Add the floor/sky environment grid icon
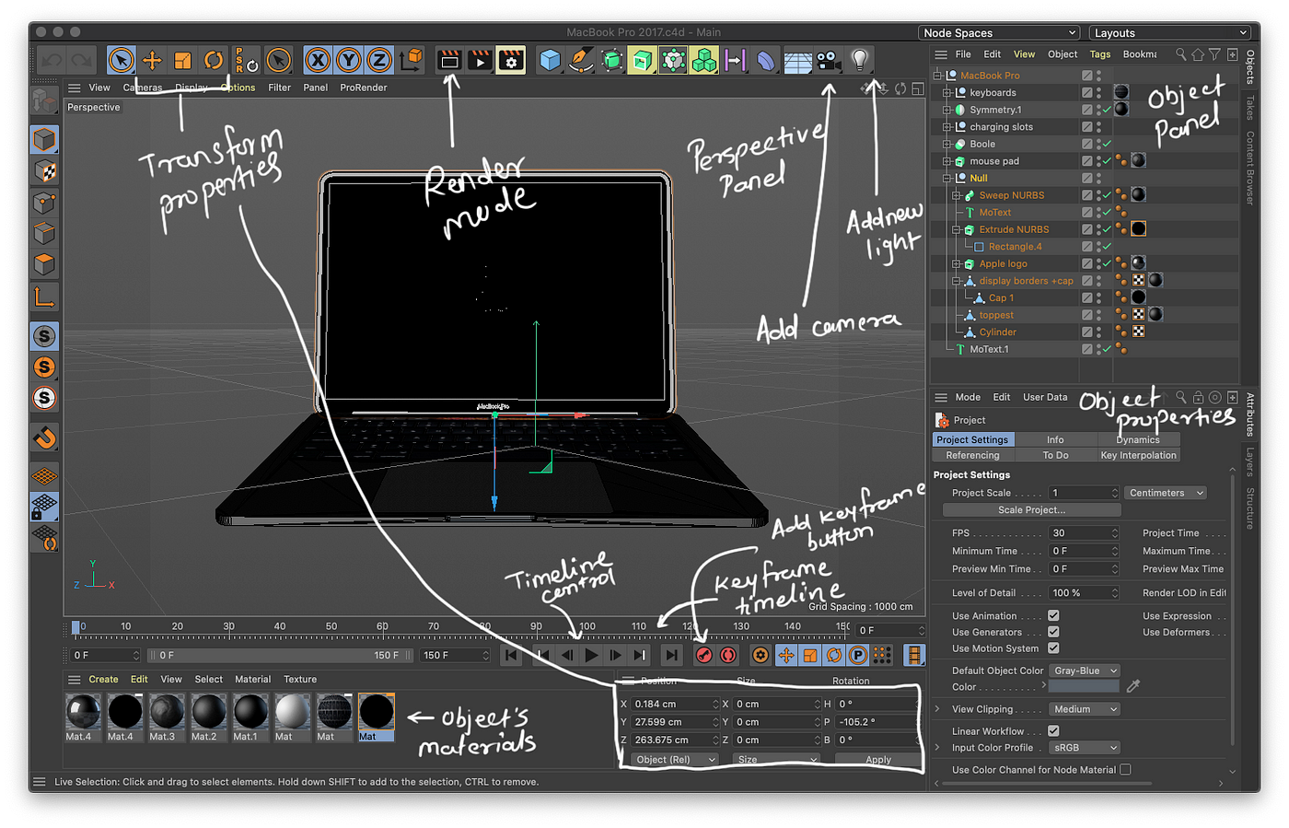Image resolution: width=1289 pixels, height=828 pixels. point(797,62)
